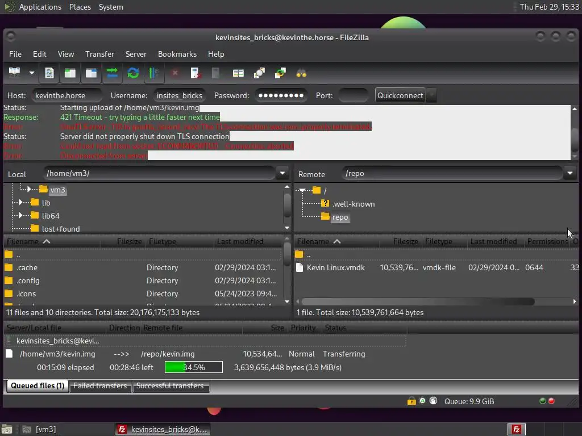Image resolution: width=582 pixels, height=436 pixels.
Task: Select .well-known in the remote tree
Action: click(x=354, y=204)
